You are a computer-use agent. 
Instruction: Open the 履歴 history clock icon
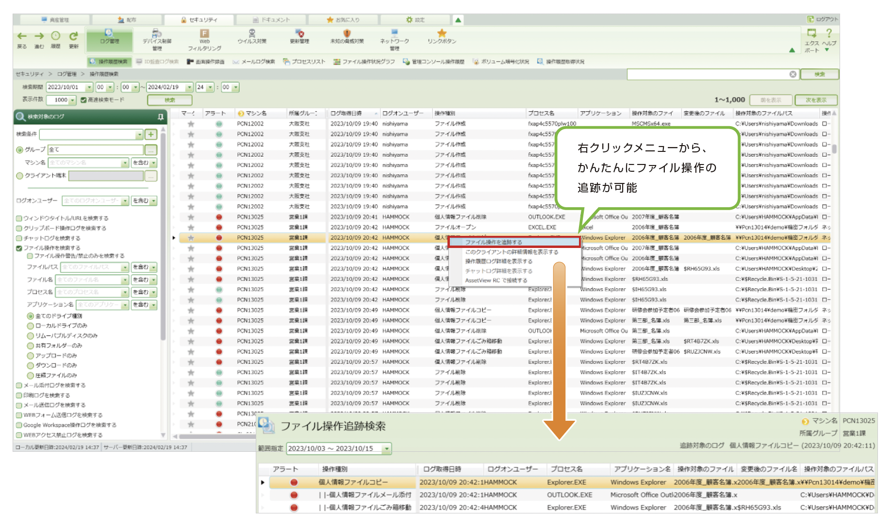[x=56, y=36]
